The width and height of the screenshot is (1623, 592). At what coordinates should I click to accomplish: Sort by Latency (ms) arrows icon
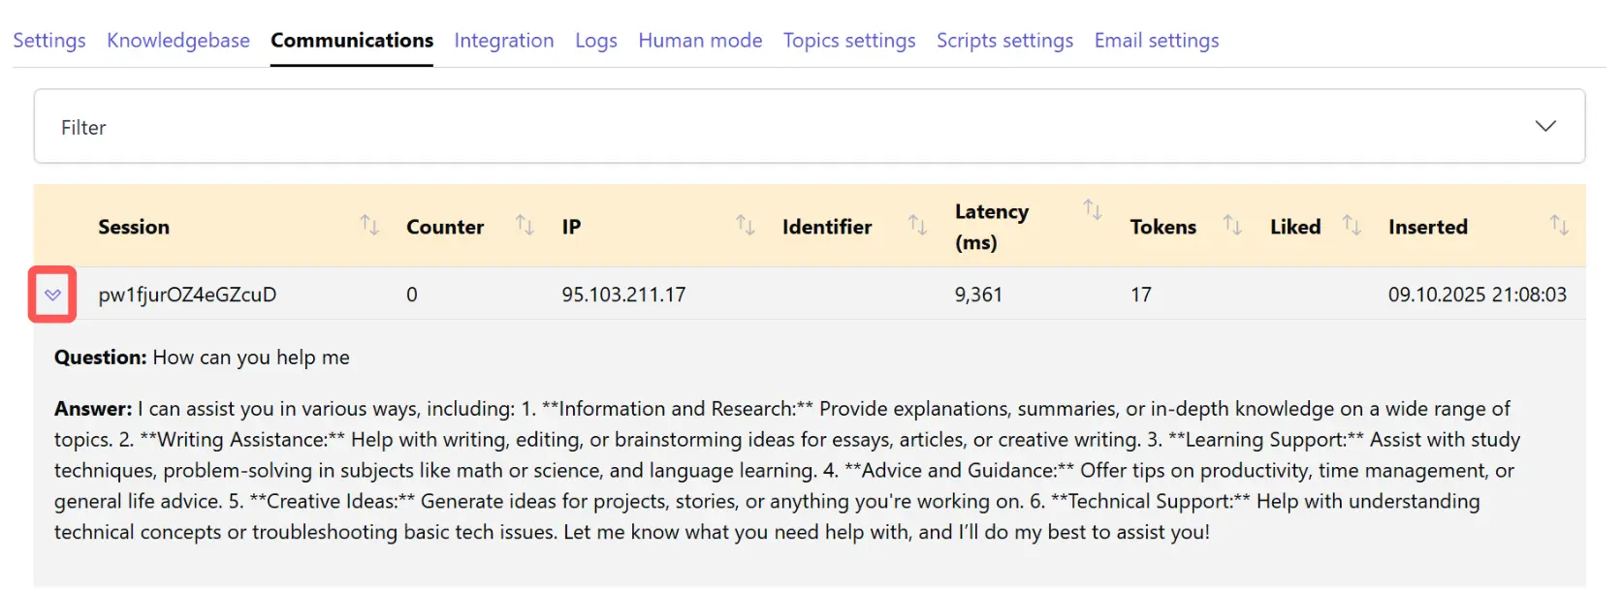1093,210
